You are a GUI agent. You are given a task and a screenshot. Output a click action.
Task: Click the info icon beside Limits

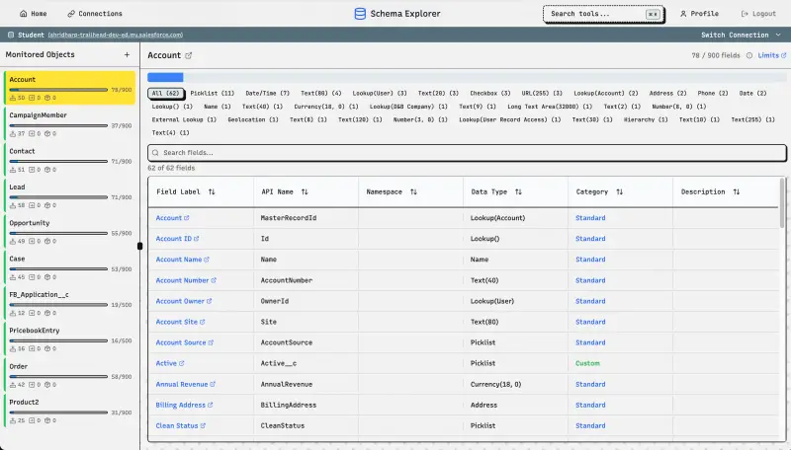(x=749, y=55)
